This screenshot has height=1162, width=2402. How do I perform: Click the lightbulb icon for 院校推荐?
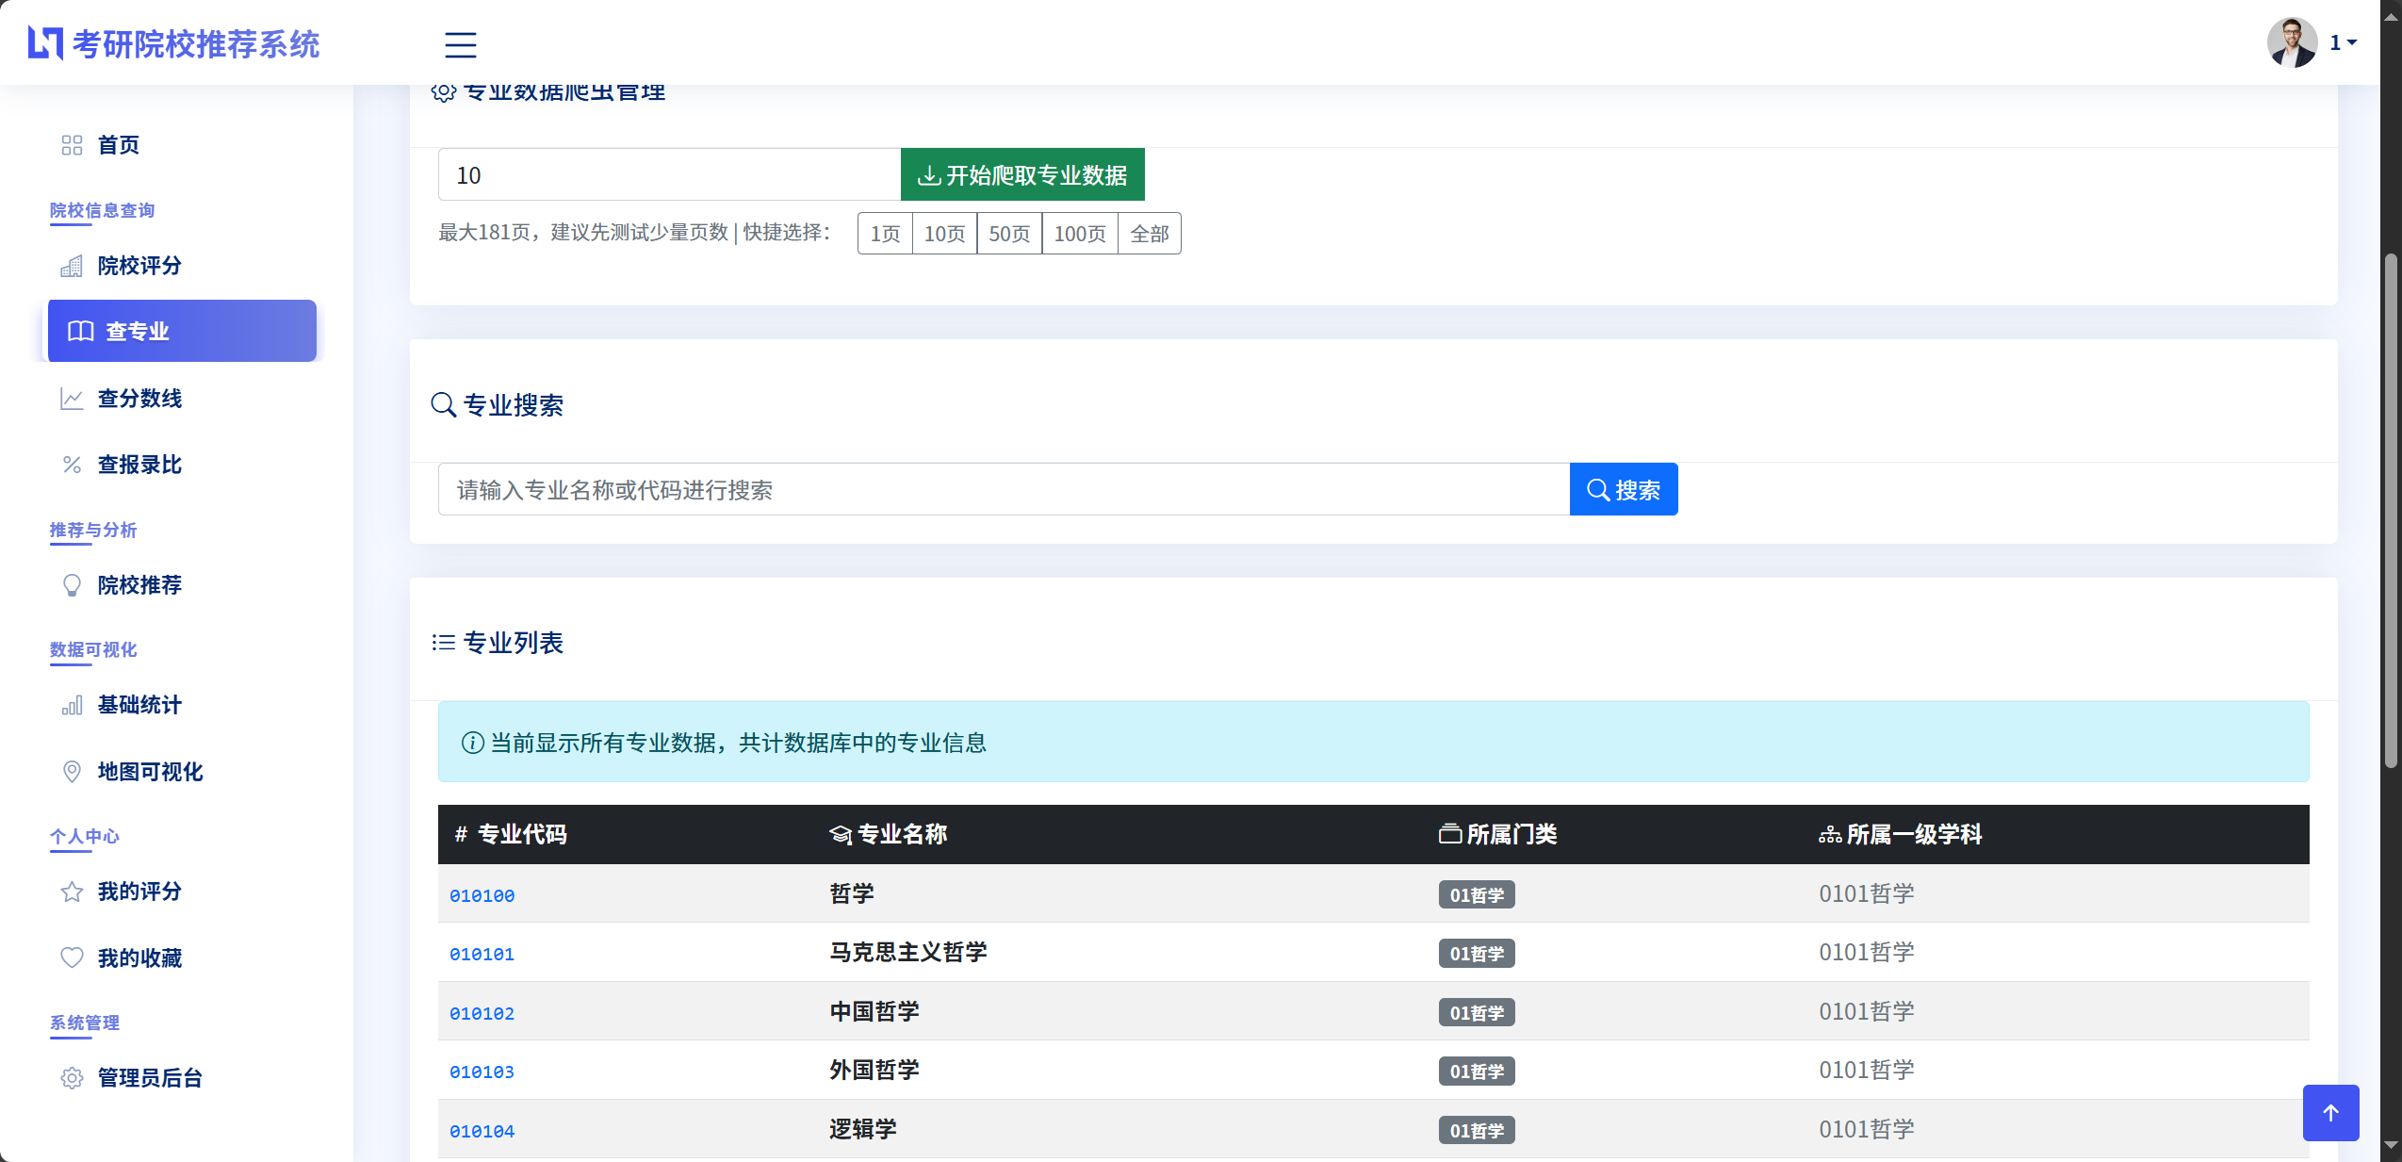(x=72, y=585)
